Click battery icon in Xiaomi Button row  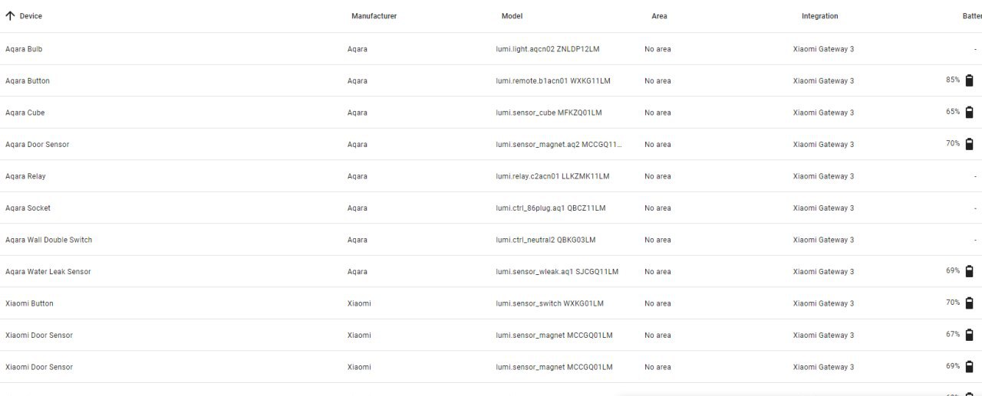coord(969,303)
